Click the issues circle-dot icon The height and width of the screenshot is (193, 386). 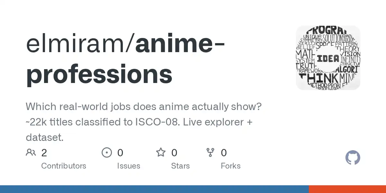click(106, 152)
